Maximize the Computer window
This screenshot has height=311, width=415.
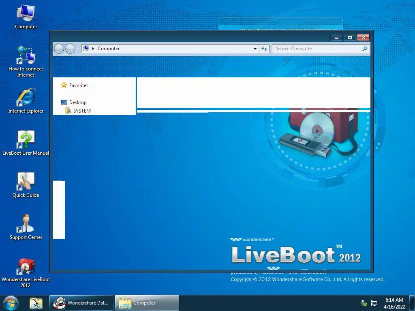point(350,38)
